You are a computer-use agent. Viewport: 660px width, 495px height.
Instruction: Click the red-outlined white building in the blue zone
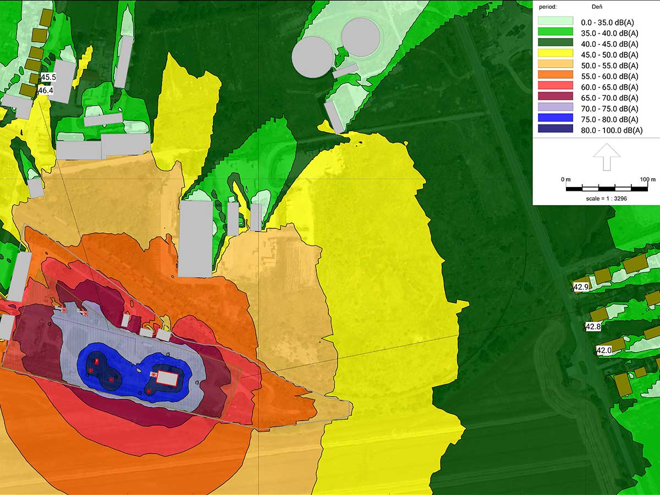coord(167,378)
